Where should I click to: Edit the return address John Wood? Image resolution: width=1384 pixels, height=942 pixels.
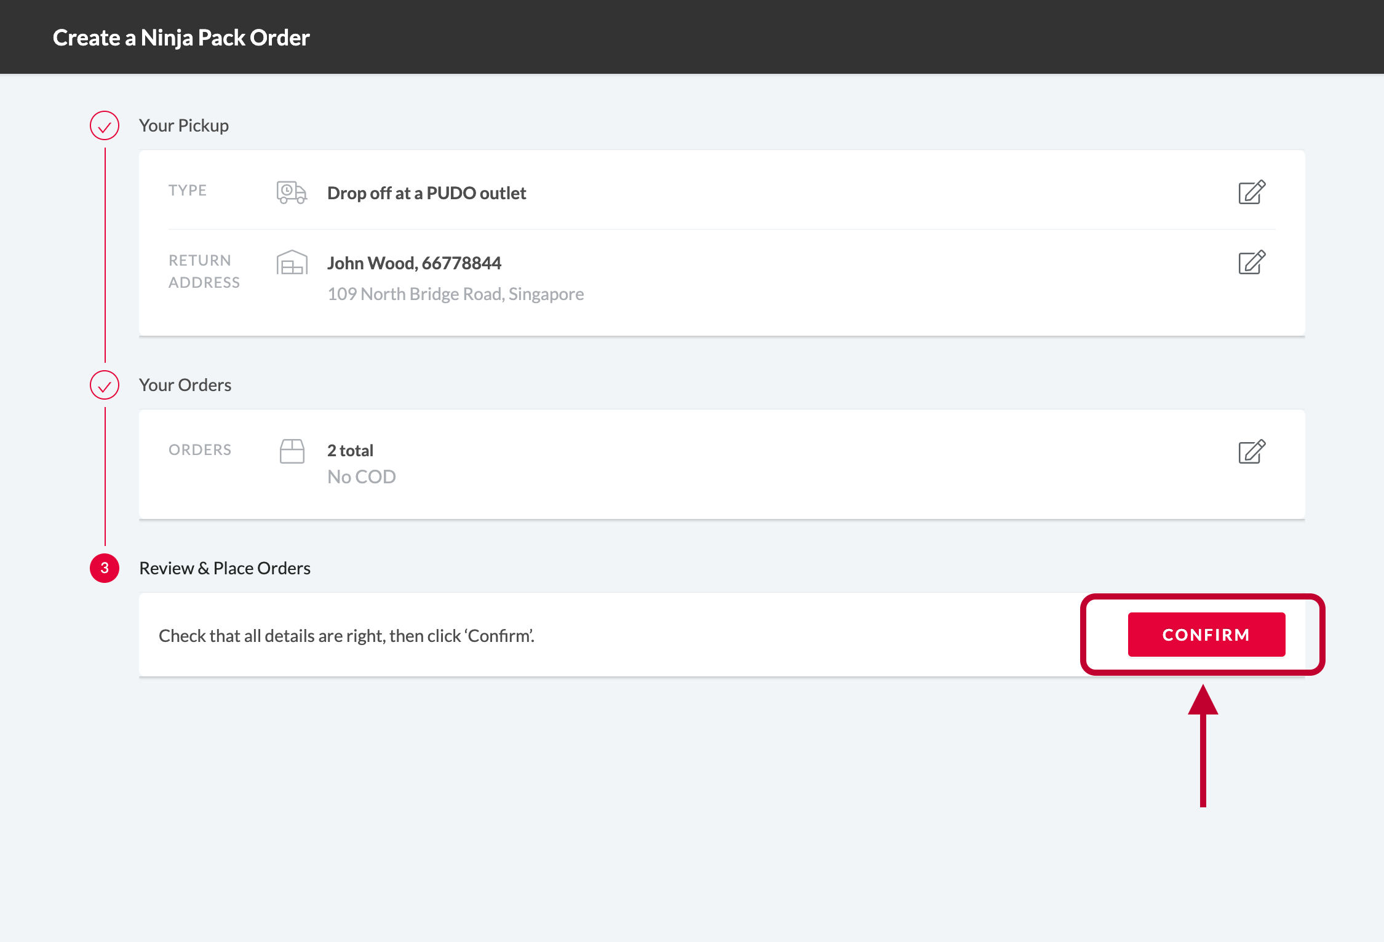pos(1252,263)
